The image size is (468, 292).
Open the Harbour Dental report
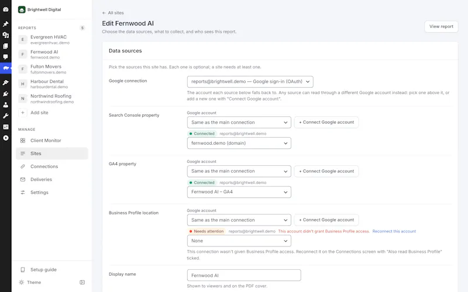click(x=52, y=84)
